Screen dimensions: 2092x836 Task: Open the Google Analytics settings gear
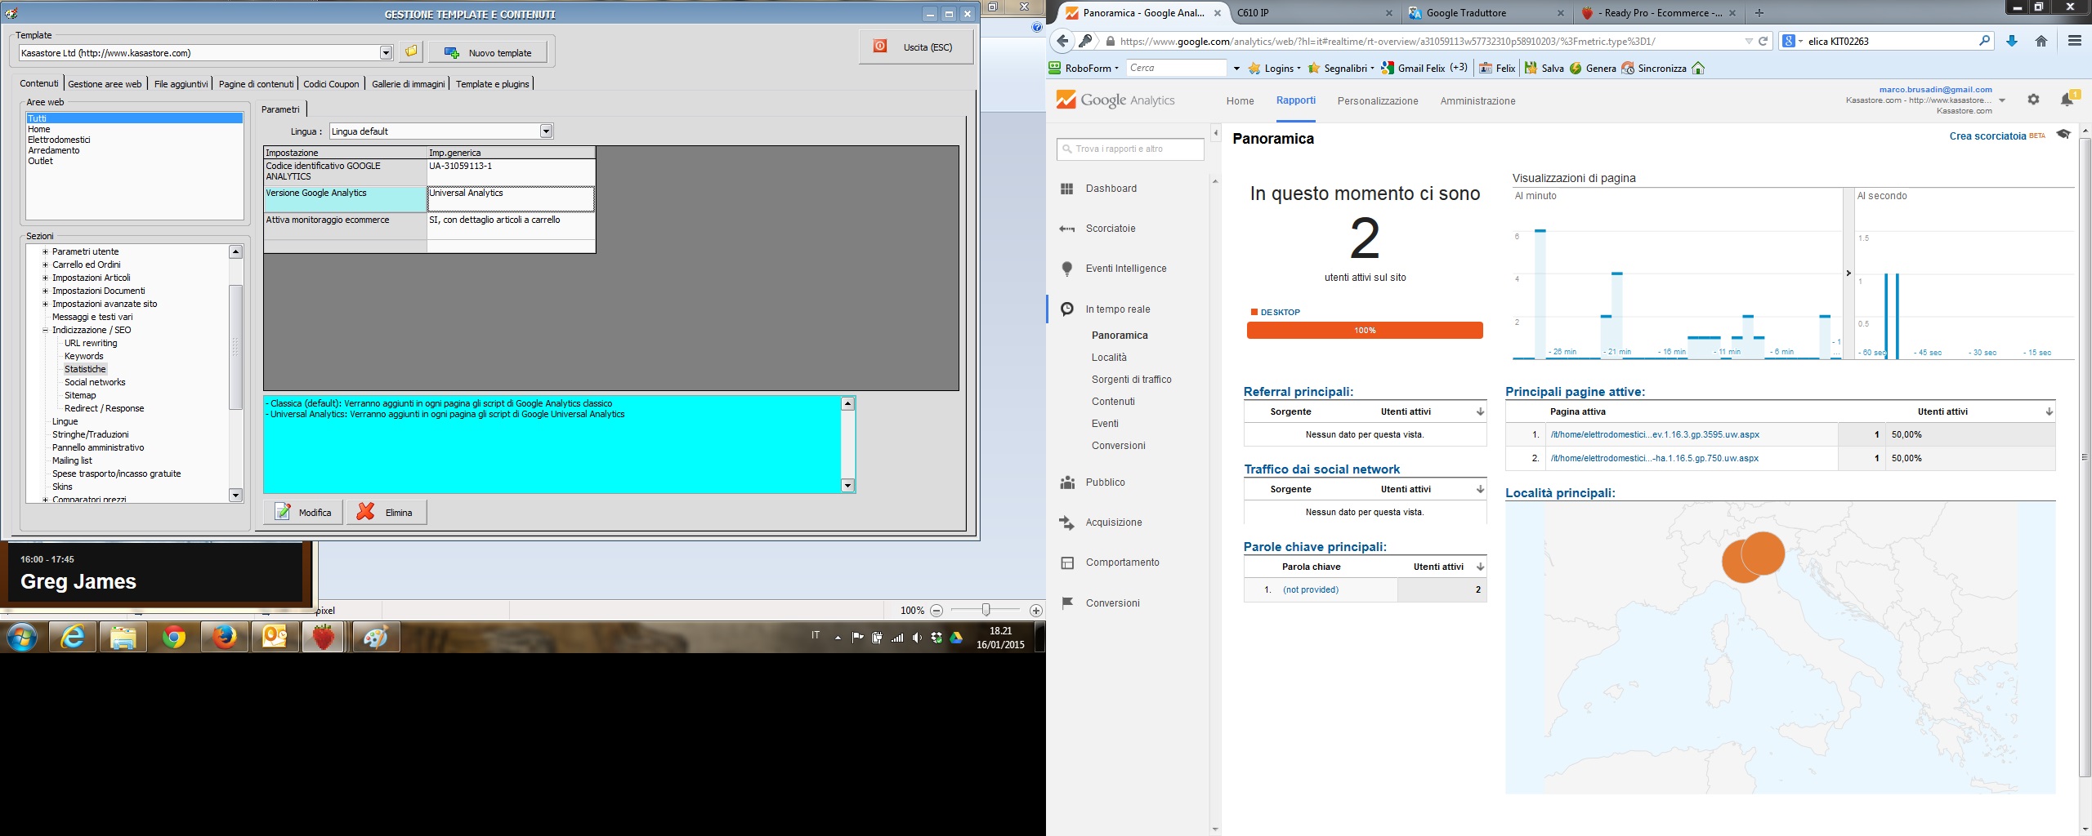point(2033,100)
